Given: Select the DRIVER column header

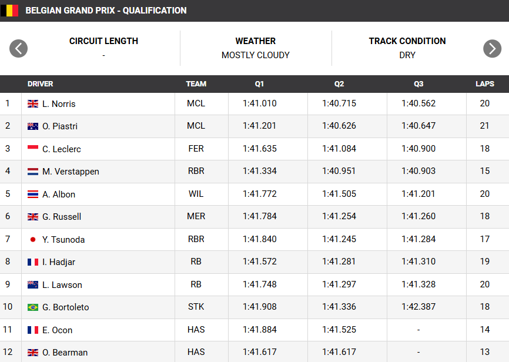Looking at the screenshot, I should [40, 84].
